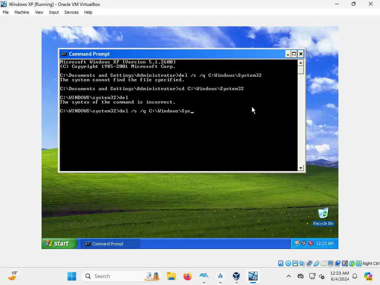
Task: Select Command Prompt in the XP taskbar
Action: click(x=111, y=244)
